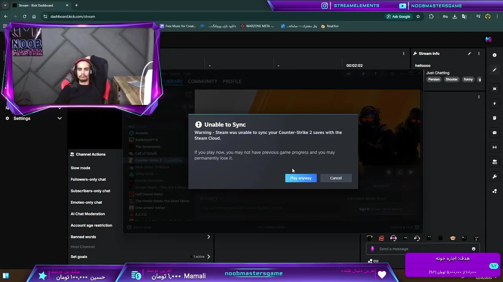
Task: Click the Subscribers-only chat action
Action: click(90, 191)
